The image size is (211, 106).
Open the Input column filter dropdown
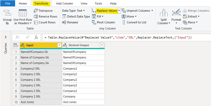[59, 45]
